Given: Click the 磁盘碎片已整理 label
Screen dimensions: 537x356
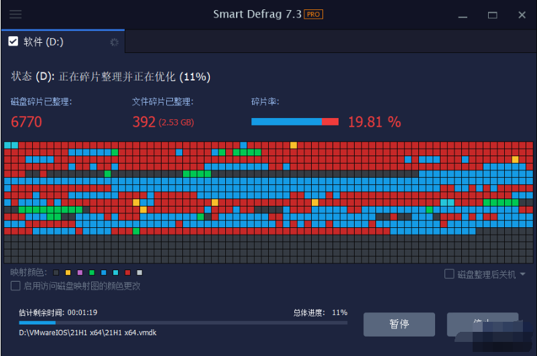Looking at the screenshot, I should [x=41, y=102].
